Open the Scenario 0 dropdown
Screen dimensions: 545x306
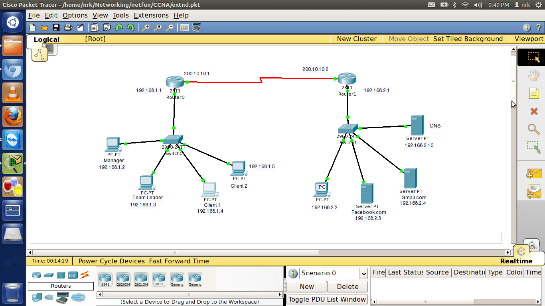363,273
